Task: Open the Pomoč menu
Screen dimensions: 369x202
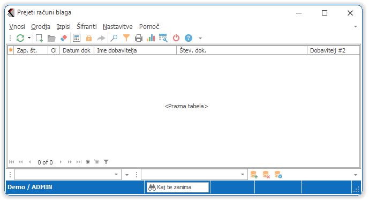Action: 149,27
